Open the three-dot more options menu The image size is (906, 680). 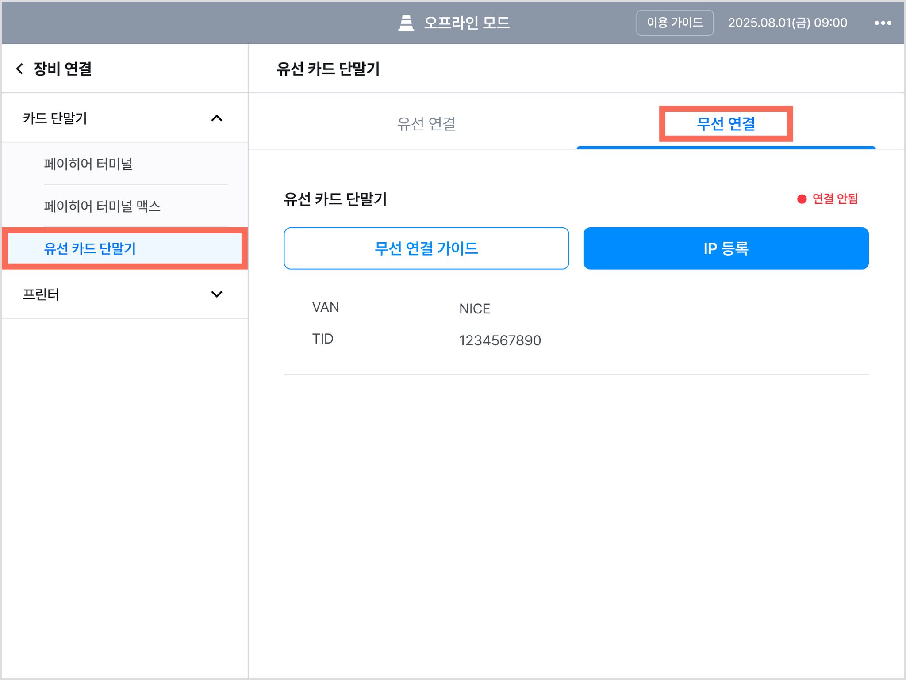tap(883, 23)
